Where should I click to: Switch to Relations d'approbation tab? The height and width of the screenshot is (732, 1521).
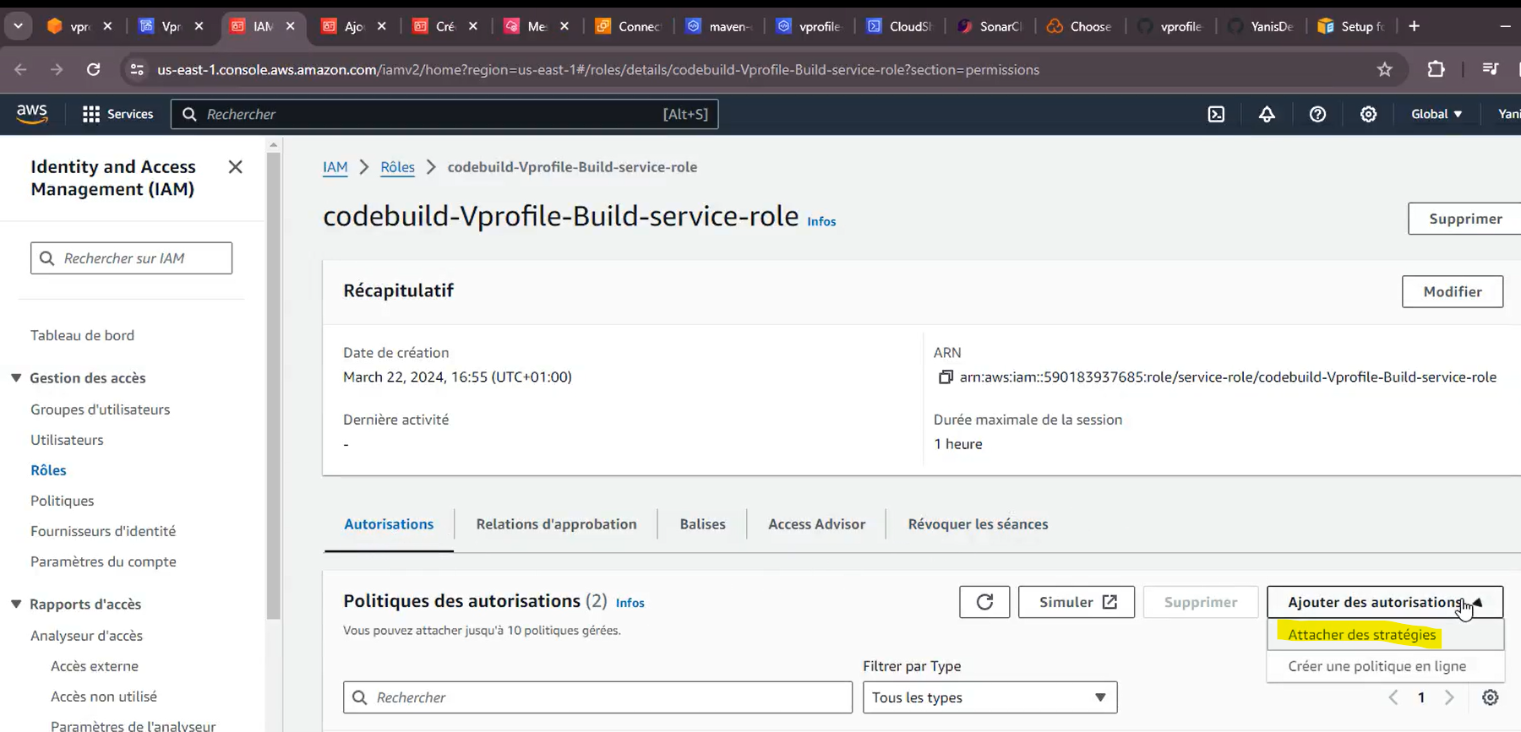(556, 524)
